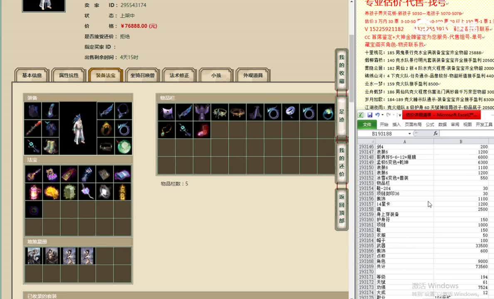Click the golden cloud magic treasure
The width and height of the screenshot is (494, 299).
(51, 192)
